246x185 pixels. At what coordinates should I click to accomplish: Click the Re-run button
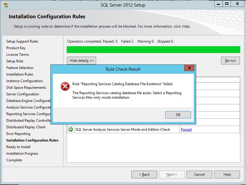click(x=230, y=61)
